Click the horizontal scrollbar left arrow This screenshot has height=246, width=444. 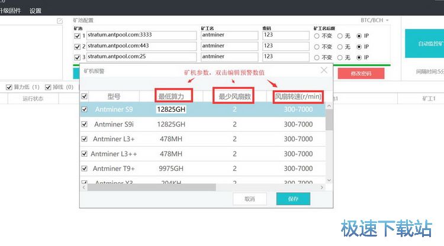tap(84, 187)
